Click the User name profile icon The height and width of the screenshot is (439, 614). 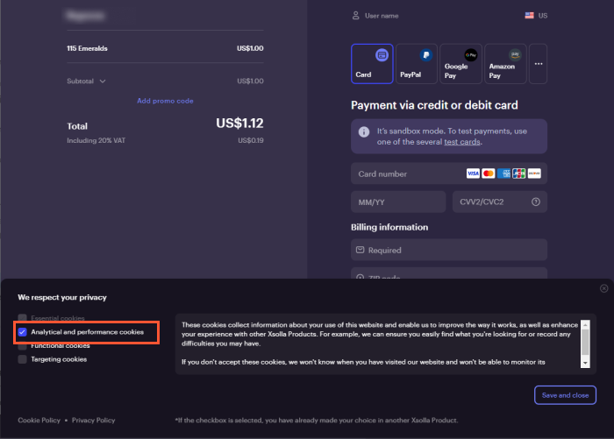355,15
